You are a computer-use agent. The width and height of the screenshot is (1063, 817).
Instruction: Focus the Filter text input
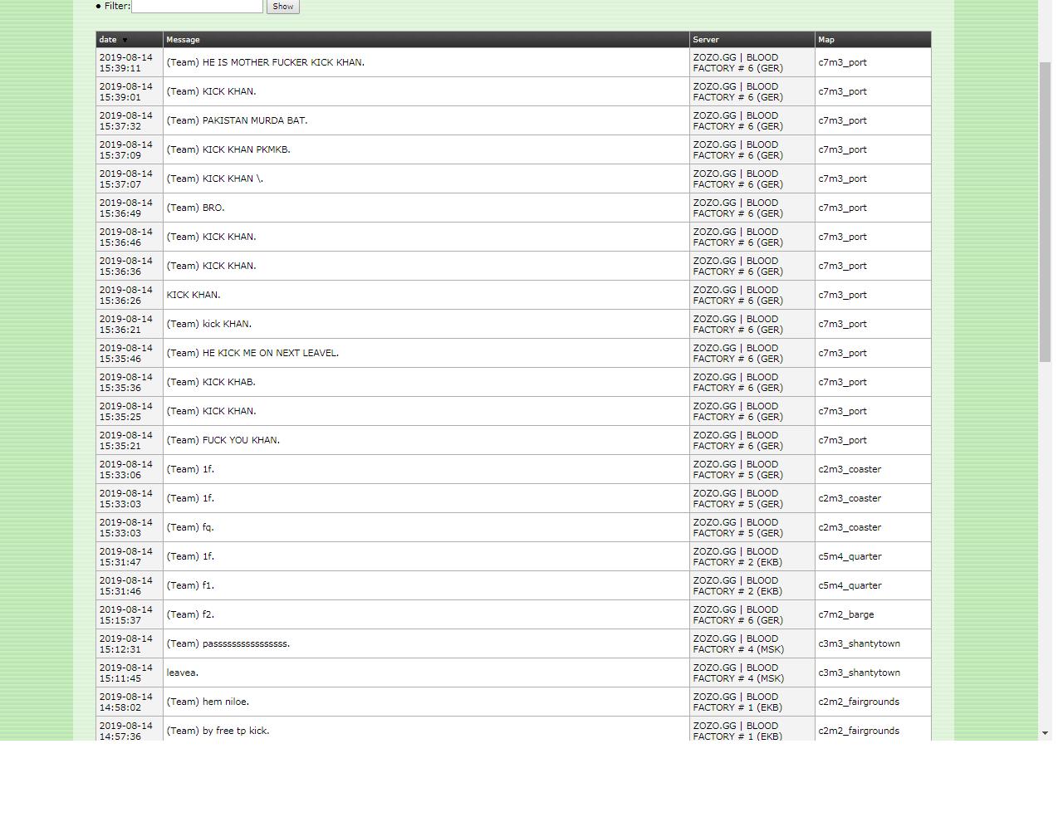point(197,7)
